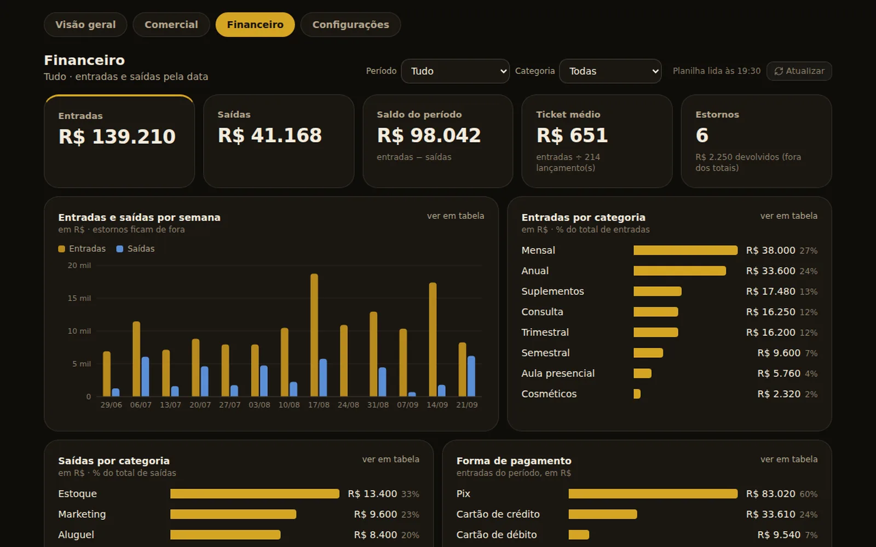View Forma de pagamento in table

pos(789,459)
